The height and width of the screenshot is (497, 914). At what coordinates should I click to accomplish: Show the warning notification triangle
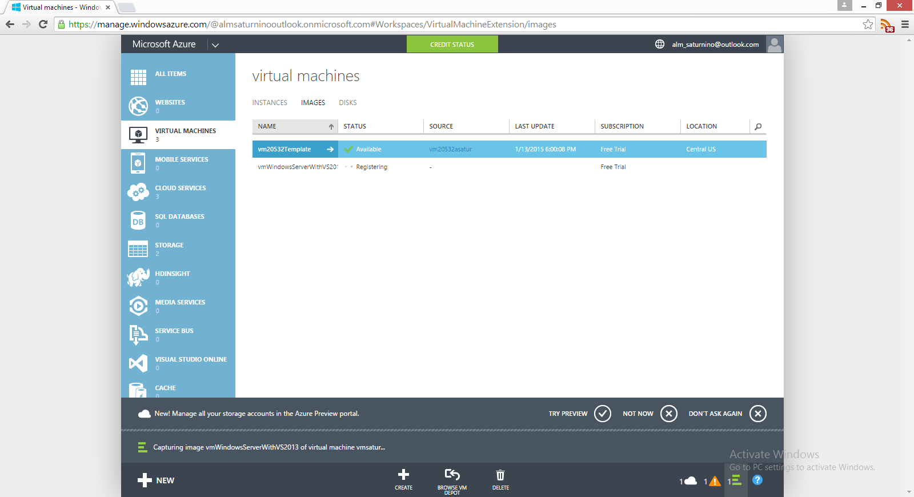click(x=714, y=481)
